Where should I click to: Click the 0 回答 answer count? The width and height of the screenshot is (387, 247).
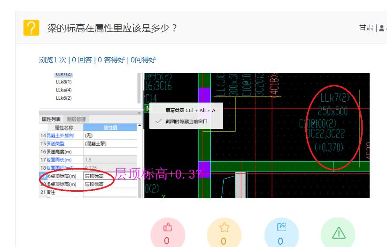coord(82,60)
